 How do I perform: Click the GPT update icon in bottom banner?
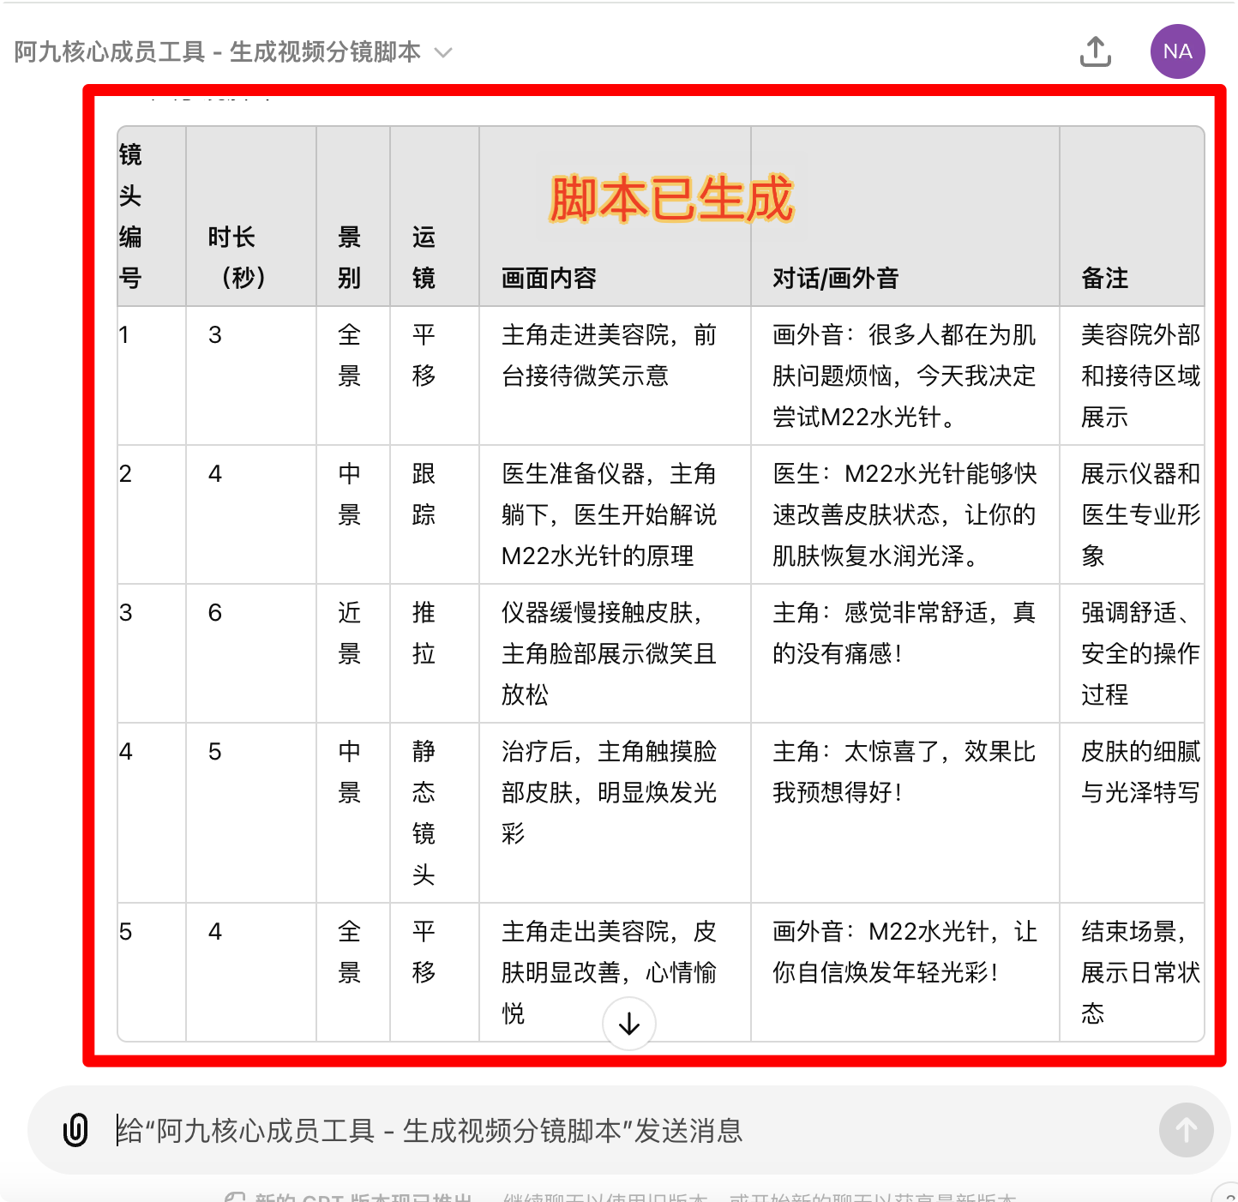coord(233,1195)
